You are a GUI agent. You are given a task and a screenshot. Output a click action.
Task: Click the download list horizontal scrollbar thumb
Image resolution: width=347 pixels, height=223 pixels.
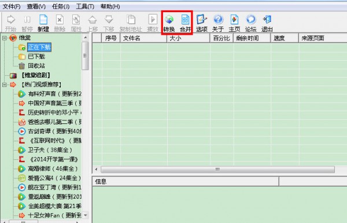point(217,169)
